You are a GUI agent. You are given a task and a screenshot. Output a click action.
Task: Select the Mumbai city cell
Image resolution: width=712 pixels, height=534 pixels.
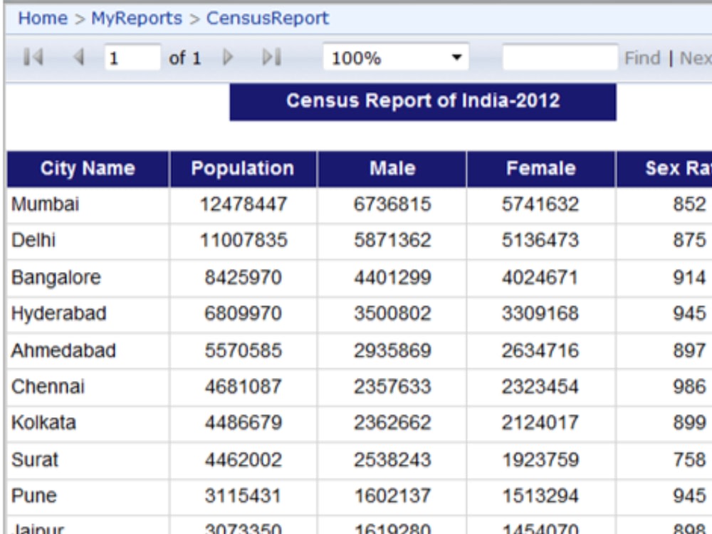88,205
